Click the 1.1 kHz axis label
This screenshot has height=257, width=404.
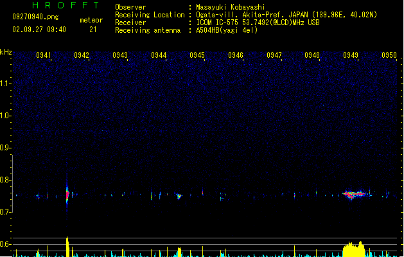pyautogui.click(x=5, y=84)
